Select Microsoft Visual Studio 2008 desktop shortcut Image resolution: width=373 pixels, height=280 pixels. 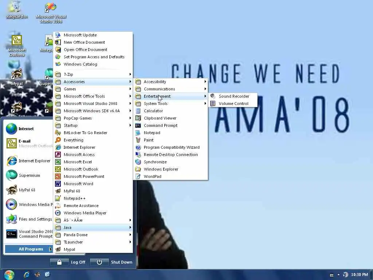[51, 13]
